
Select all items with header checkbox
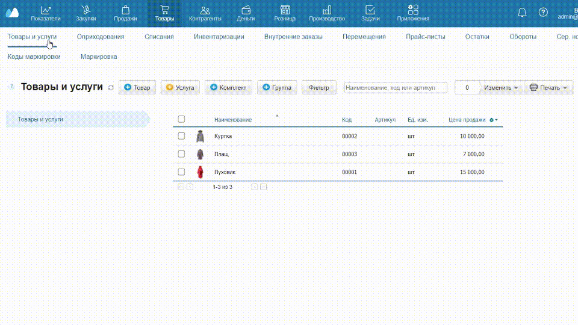[181, 120]
